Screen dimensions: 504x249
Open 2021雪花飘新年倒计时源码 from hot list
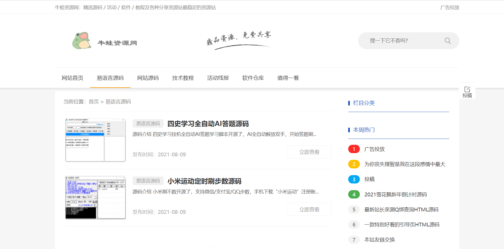[396, 194]
